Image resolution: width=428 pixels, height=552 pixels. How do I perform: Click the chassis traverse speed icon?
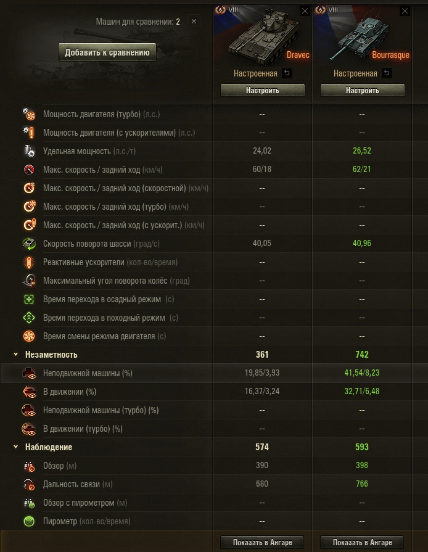pos(29,244)
